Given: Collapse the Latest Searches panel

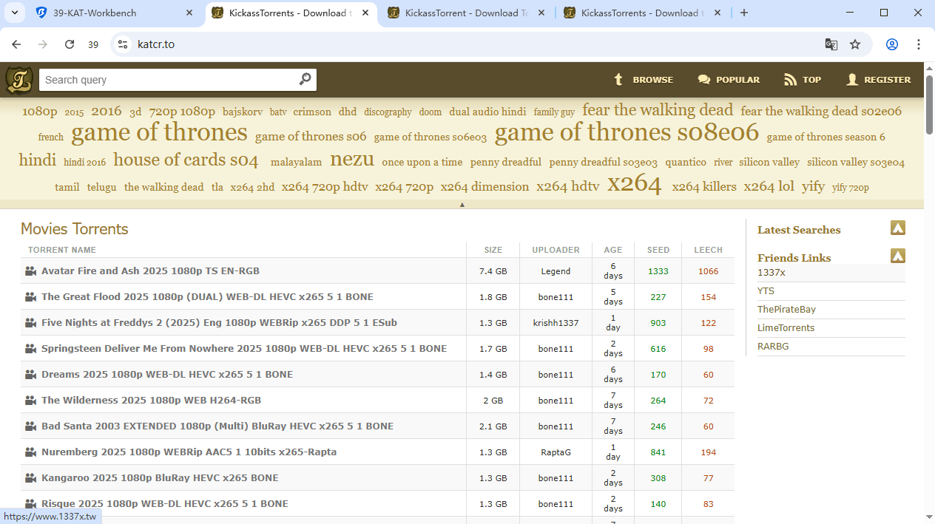Looking at the screenshot, I should 898,228.
